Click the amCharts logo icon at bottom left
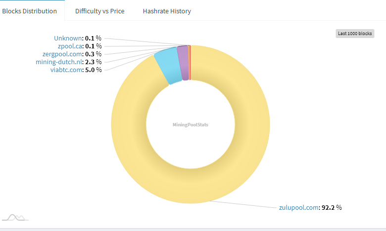Screen dimensions: 386x231 click(15, 217)
